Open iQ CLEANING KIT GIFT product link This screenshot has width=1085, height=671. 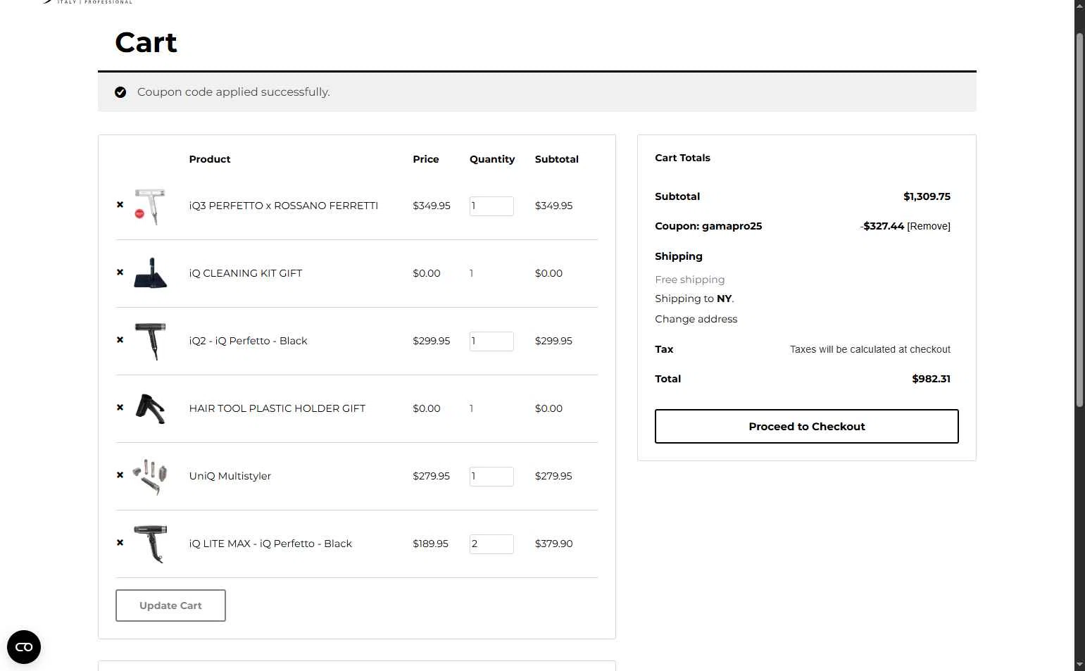pos(246,273)
